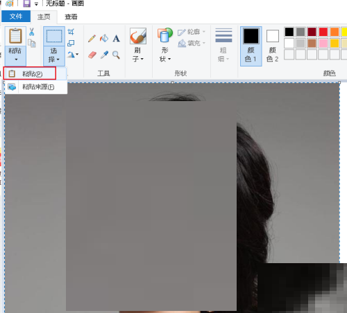Pick the gold color swatch
347x313 pixels.
coord(335,43)
